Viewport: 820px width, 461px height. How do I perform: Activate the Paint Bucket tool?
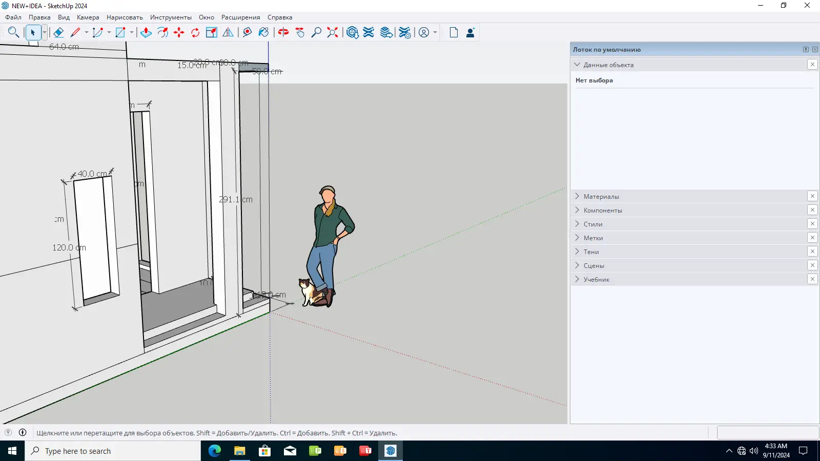[x=263, y=33]
